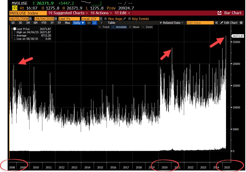Enable the Mov Avgs checkbox
Viewport: 246px width, 172px height.
coord(105,19)
